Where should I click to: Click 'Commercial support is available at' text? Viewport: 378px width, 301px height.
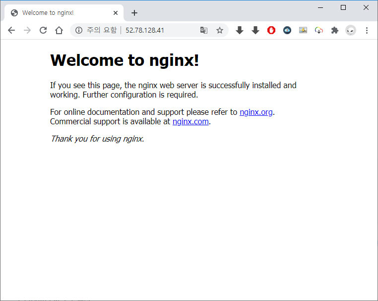110,121
